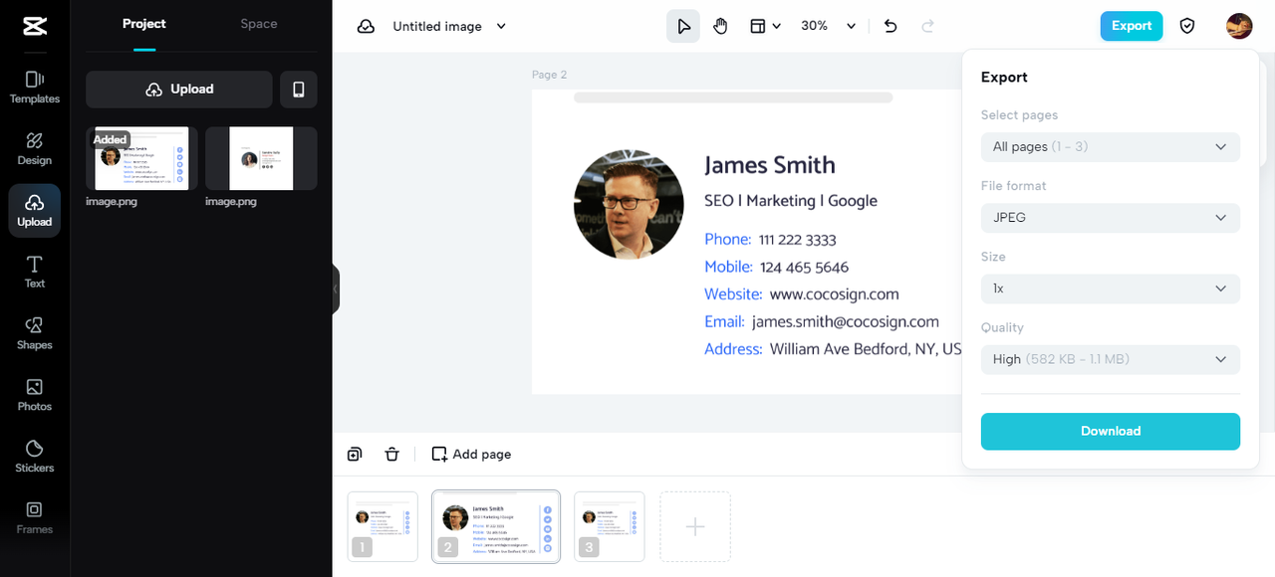Viewport: 1275px width, 577px height.
Task: Select page 1 thumbnail
Action: (382, 526)
